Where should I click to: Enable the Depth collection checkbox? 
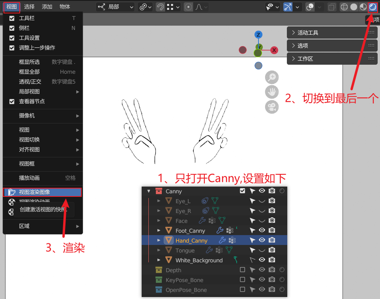(x=242, y=270)
